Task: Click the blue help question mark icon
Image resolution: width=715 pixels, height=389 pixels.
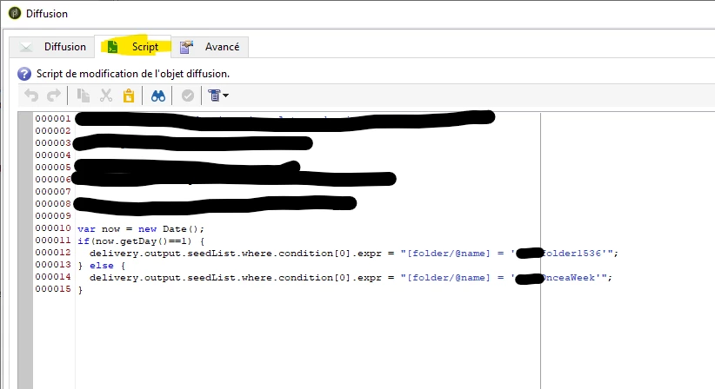Action: tap(24, 74)
